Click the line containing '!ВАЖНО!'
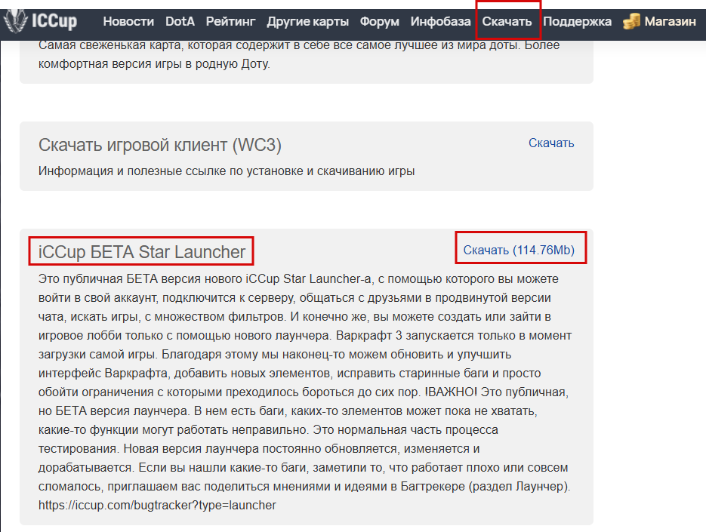 [x=304, y=392]
